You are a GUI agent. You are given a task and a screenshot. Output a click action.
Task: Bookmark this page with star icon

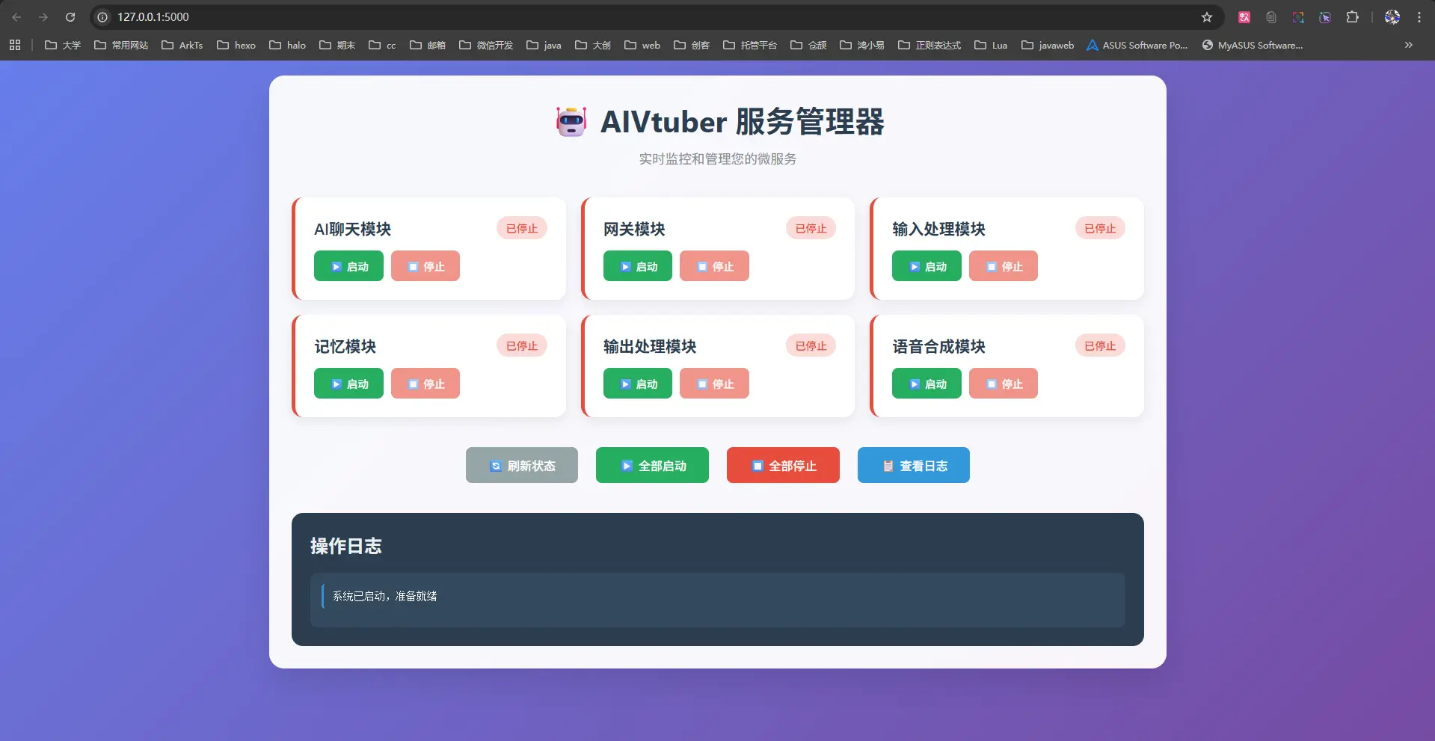coord(1207,17)
